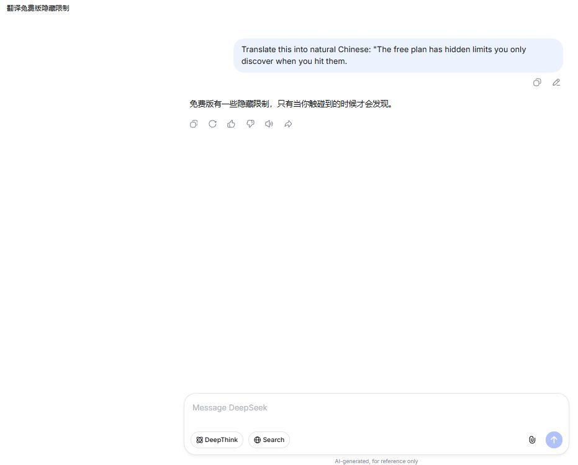The image size is (578, 465).
Task: Toggle the Search mode
Action: tap(269, 440)
